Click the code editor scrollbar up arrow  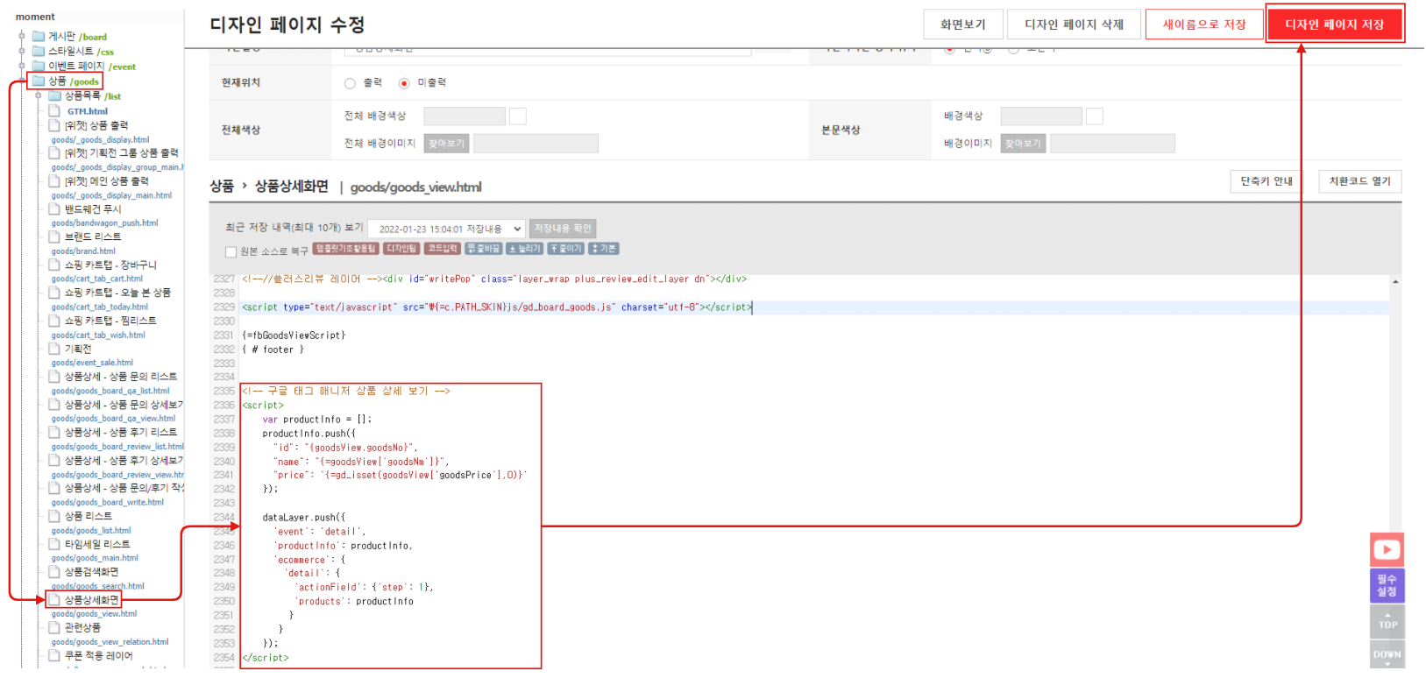pos(1395,282)
